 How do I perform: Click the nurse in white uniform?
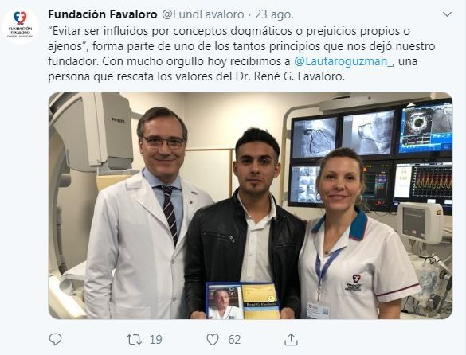click(356, 234)
